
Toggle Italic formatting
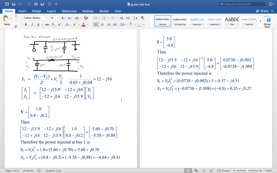click(32, 24)
